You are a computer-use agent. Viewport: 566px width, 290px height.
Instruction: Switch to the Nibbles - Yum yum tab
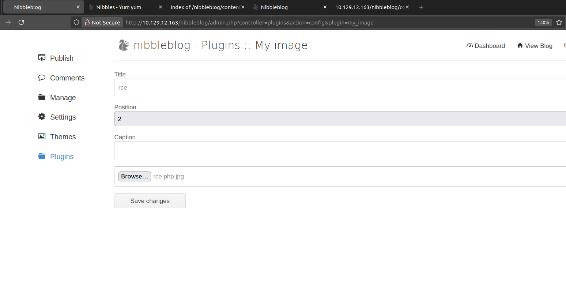(x=119, y=7)
